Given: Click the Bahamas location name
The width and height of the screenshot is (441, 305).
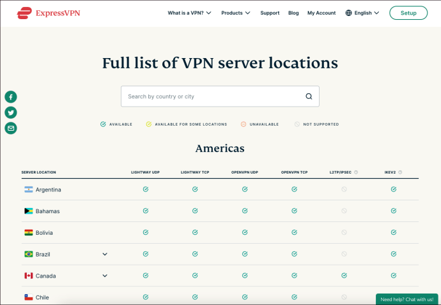Looking at the screenshot, I should pos(47,211).
